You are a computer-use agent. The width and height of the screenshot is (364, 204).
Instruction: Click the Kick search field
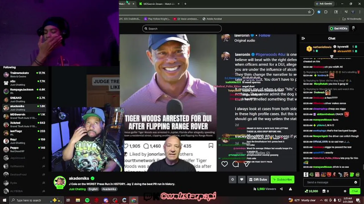click(x=182, y=29)
